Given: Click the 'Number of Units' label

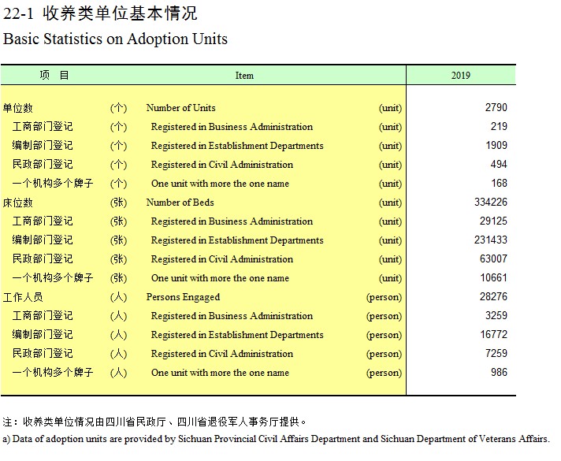Looking at the screenshot, I should click(x=180, y=108).
